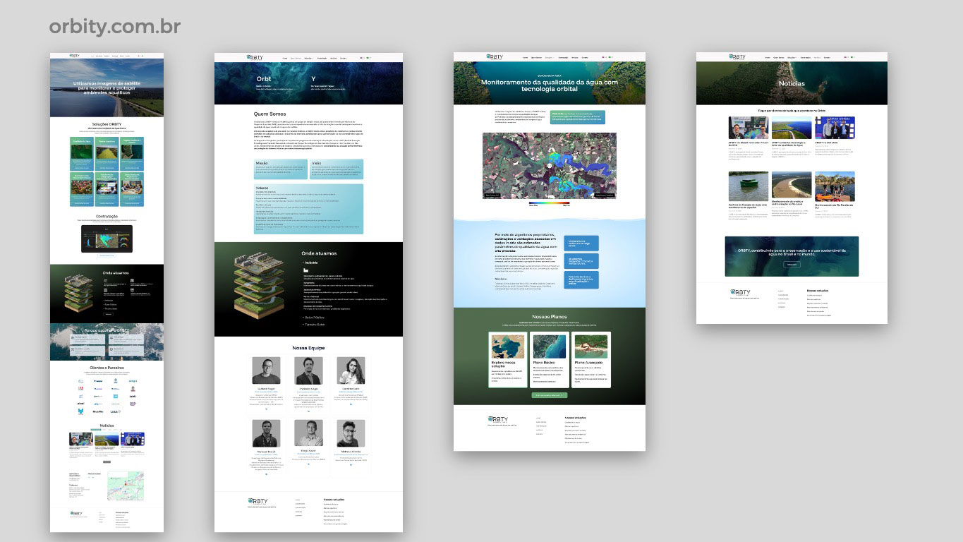Open the news thumbnail of people on a riverside dock
Image resolution: width=963 pixels, height=542 pixels.
tap(835, 186)
